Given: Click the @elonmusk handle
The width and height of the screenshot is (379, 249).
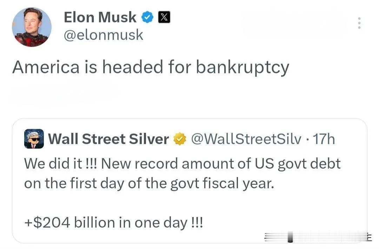Looking at the screenshot, I should pyautogui.click(x=103, y=35).
